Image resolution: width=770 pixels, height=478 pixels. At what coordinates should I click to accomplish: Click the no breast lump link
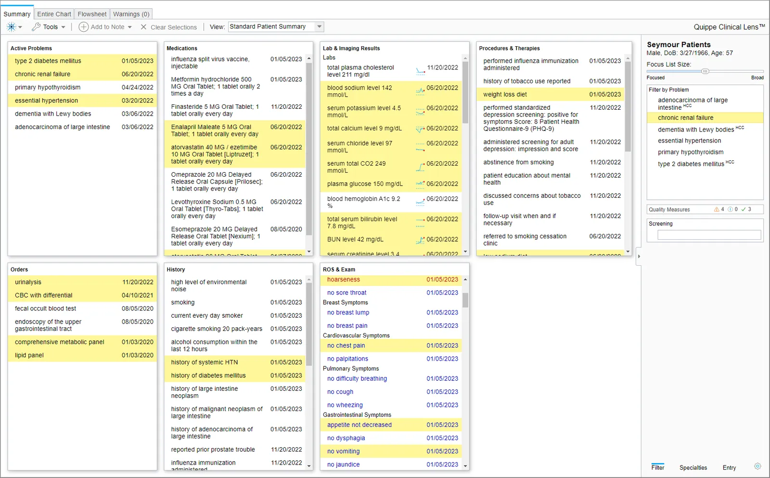[x=348, y=312]
